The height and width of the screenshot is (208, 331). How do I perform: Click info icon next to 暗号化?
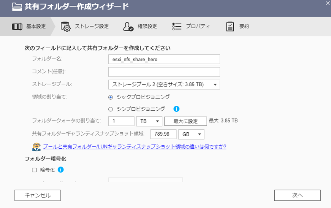60,170
